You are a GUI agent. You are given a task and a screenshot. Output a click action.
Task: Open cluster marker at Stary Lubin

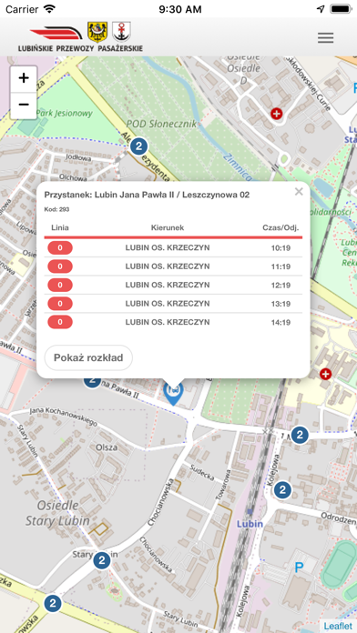pyautogui.click(x=102, y=560)
